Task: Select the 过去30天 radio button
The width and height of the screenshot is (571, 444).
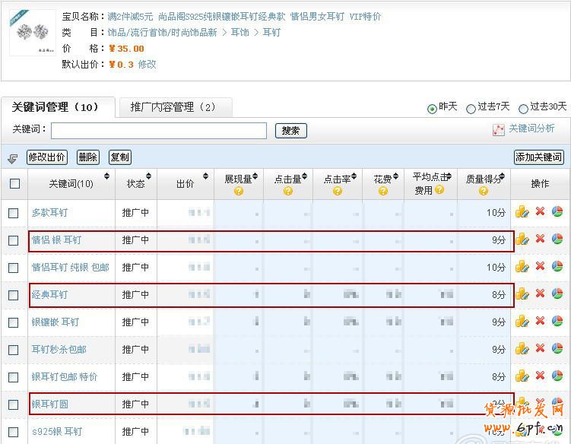Action: pos(523,109)
